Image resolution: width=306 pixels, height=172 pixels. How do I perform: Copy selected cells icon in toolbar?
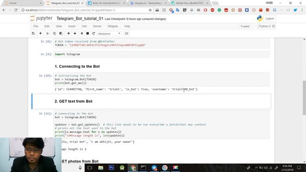click(55, 33)
